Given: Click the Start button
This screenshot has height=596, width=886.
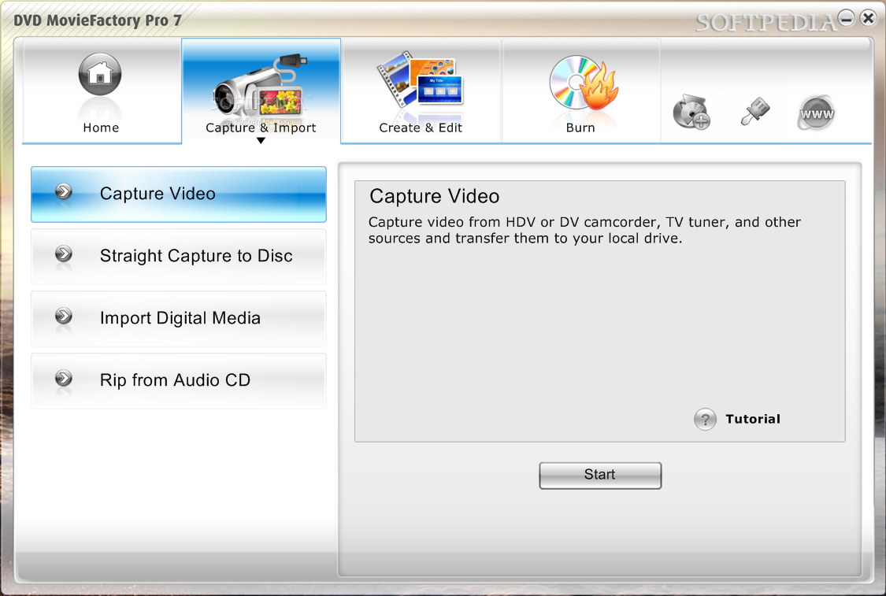Looking at the screenshot, I should click(600, 475).
